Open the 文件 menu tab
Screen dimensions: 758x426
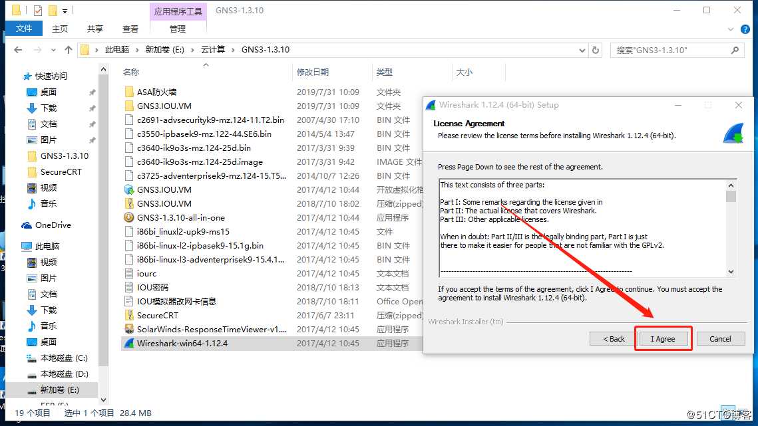coord(24,29)
